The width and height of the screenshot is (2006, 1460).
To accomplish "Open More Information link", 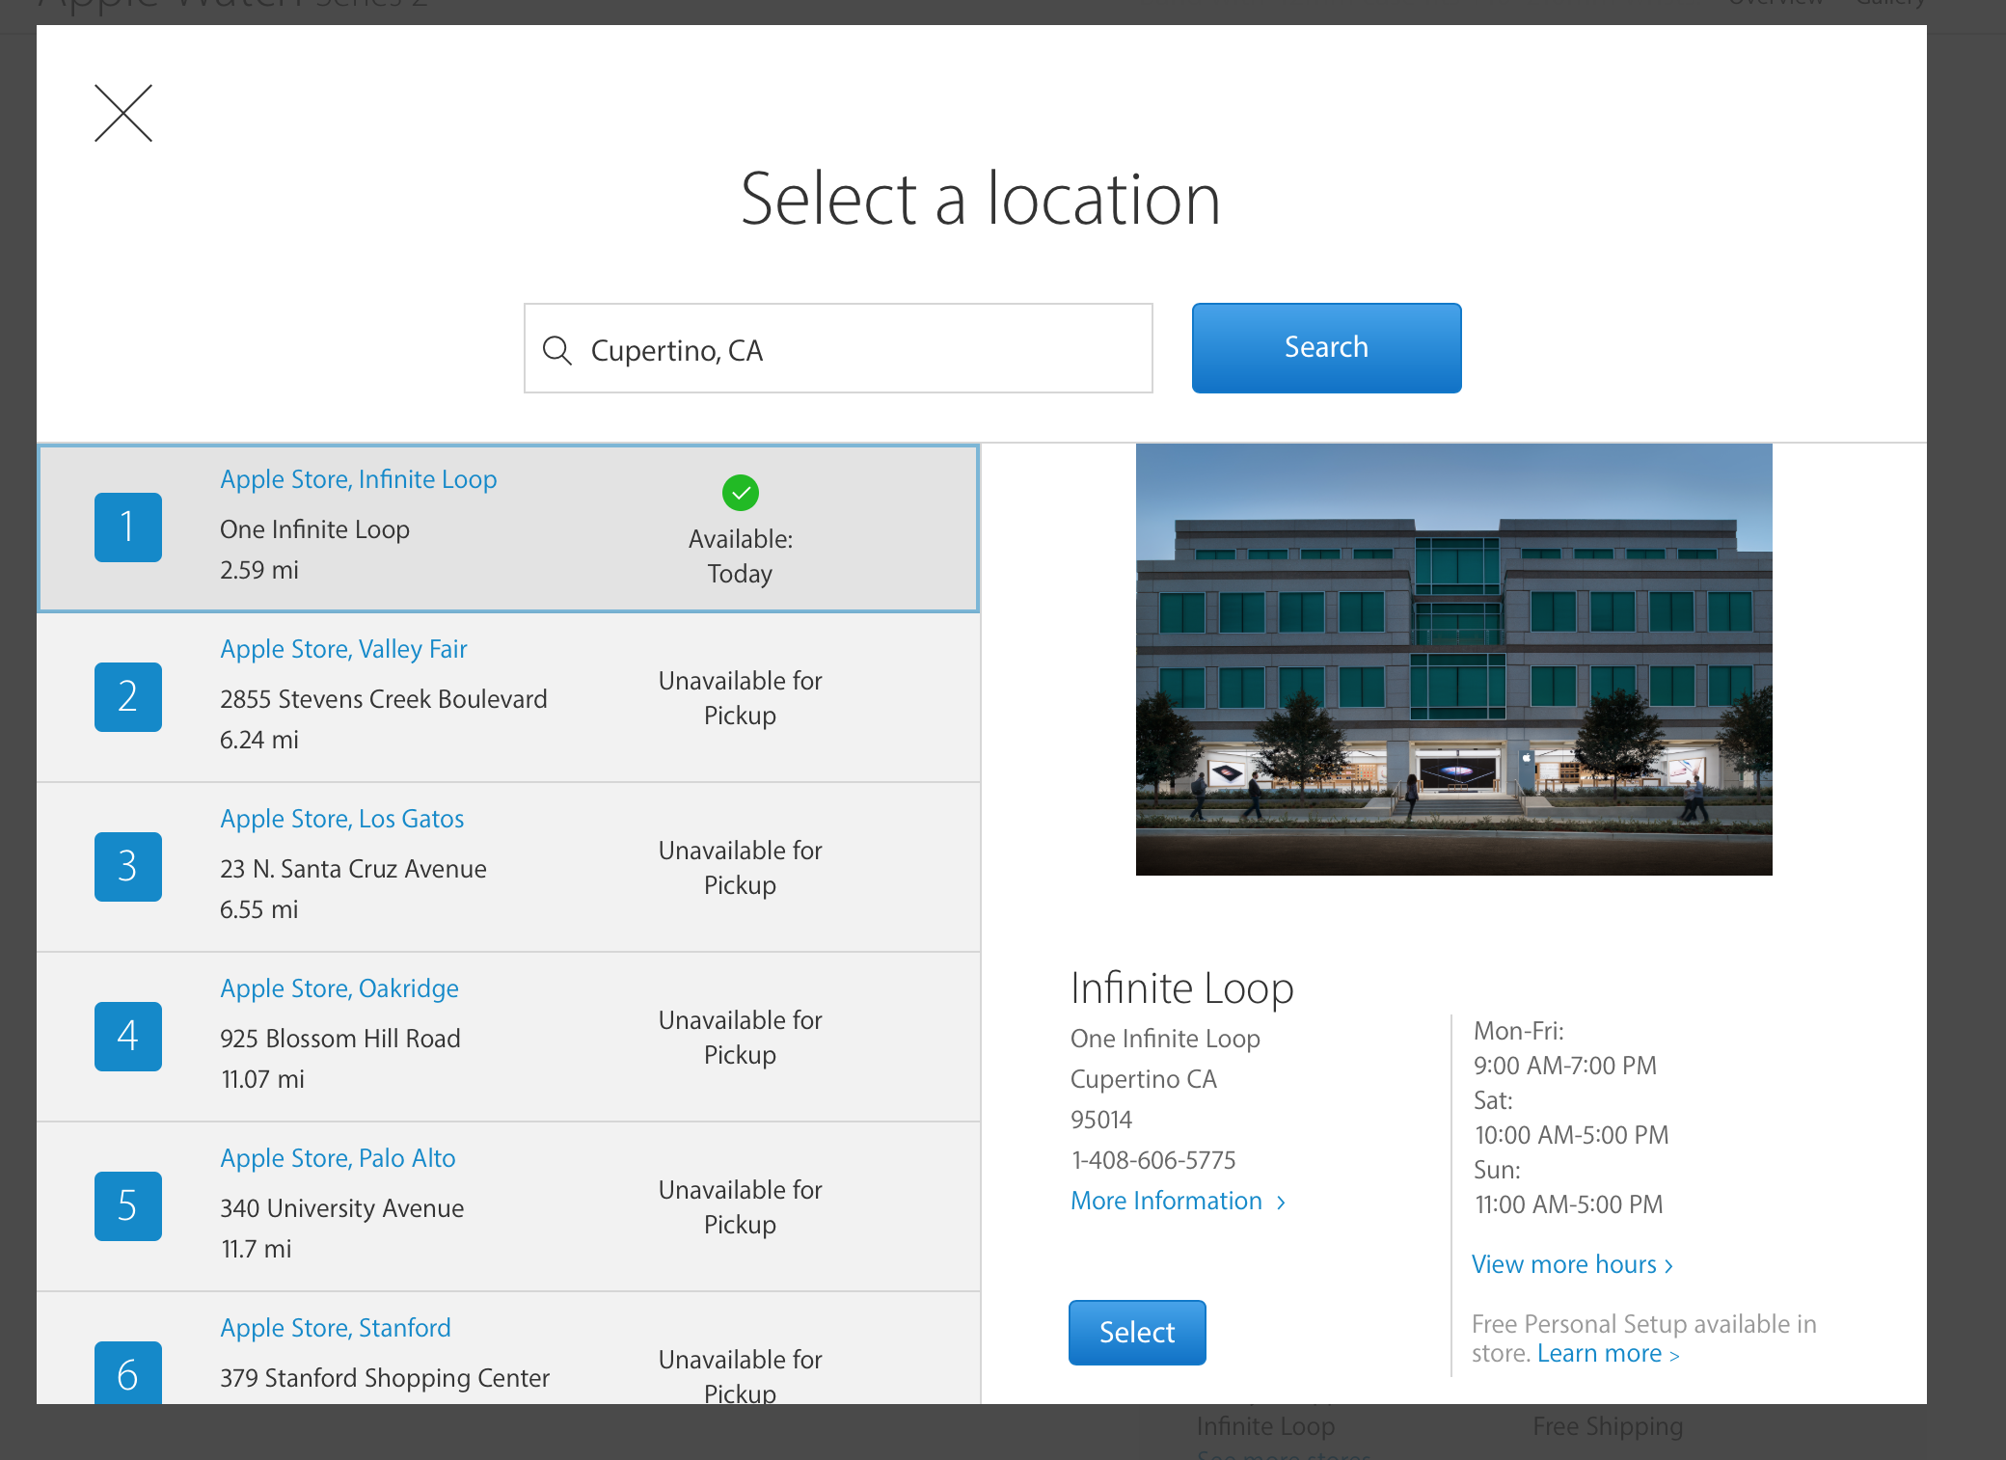I will 1179,1201.
